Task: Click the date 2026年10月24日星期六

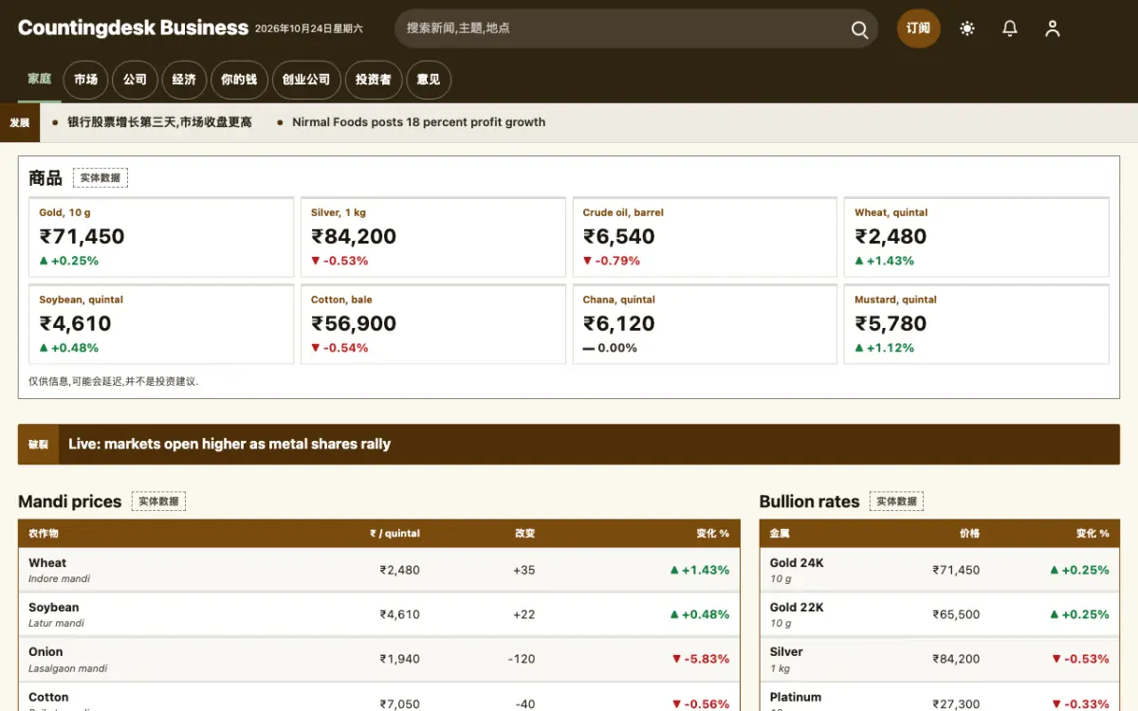Action: tap(308, 29)
